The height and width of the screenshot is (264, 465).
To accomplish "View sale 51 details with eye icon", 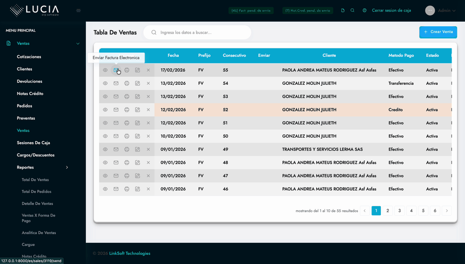I will (105, 123).
